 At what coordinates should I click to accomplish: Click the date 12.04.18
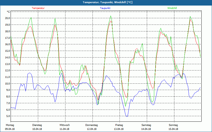click(x=92, y=129)
